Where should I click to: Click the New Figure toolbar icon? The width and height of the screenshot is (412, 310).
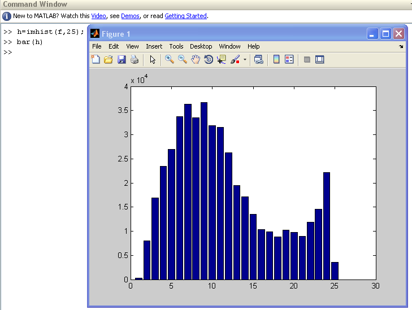96,59
